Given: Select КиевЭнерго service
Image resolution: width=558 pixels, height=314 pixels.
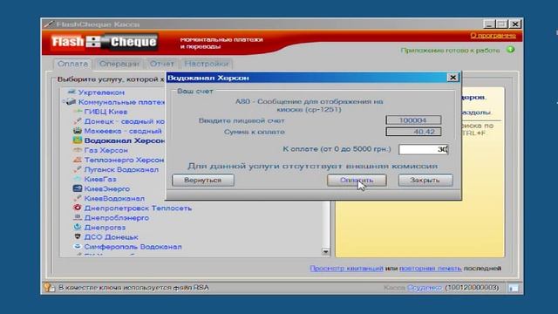Looking at the screenshot, I should (107, 188).
